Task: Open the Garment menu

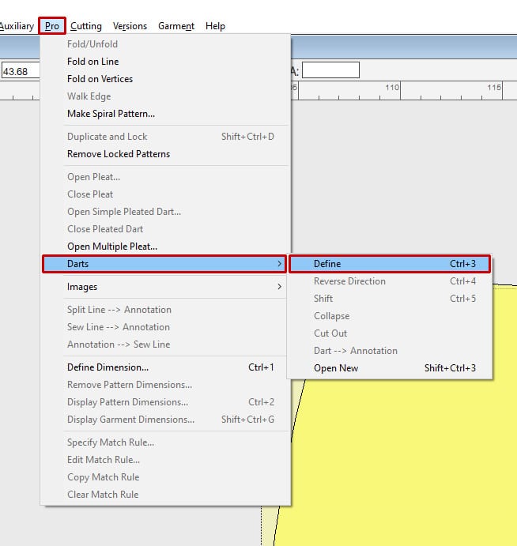Action: (176, 26)
